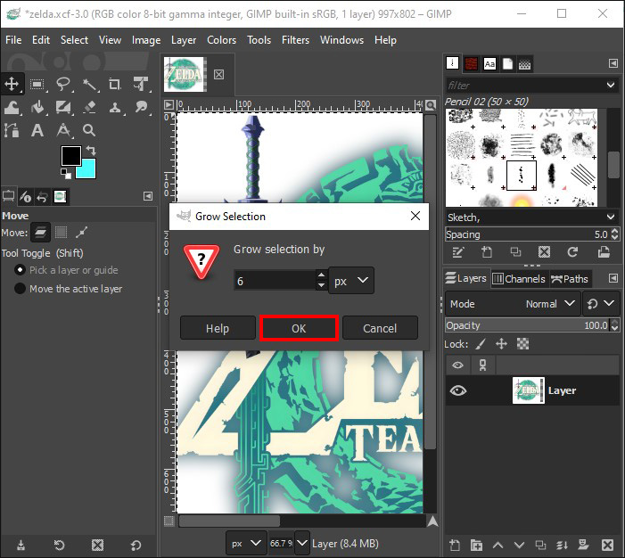Select the Rectangle Select tool
The width and height of the screenshot is (625, 558).
37,84
